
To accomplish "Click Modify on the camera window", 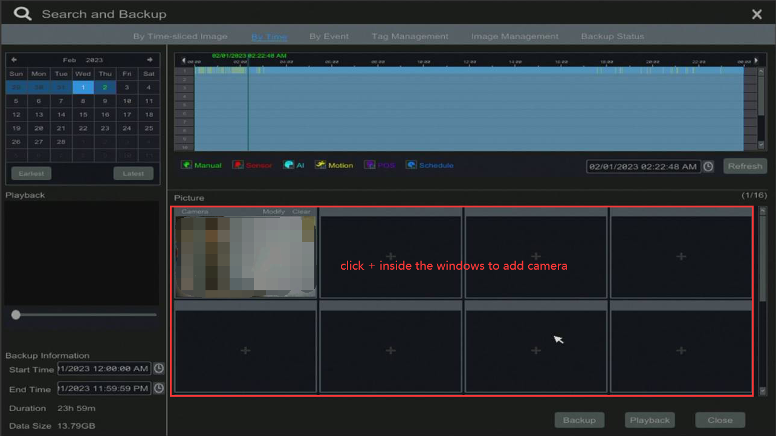I will (x=273, y=212).
